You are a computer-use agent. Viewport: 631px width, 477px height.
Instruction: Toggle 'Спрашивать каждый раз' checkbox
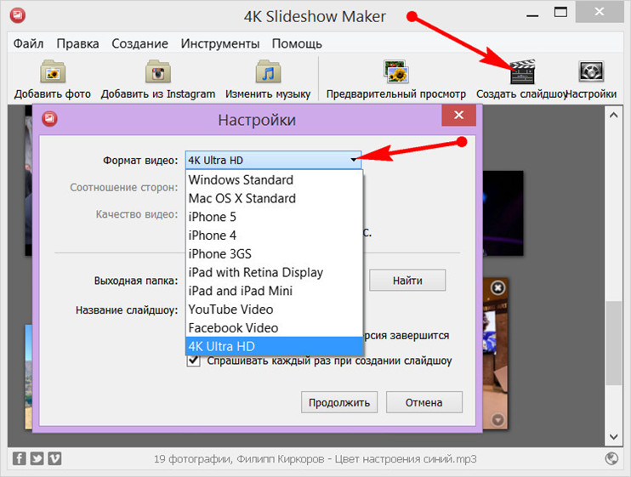(194, 361)
